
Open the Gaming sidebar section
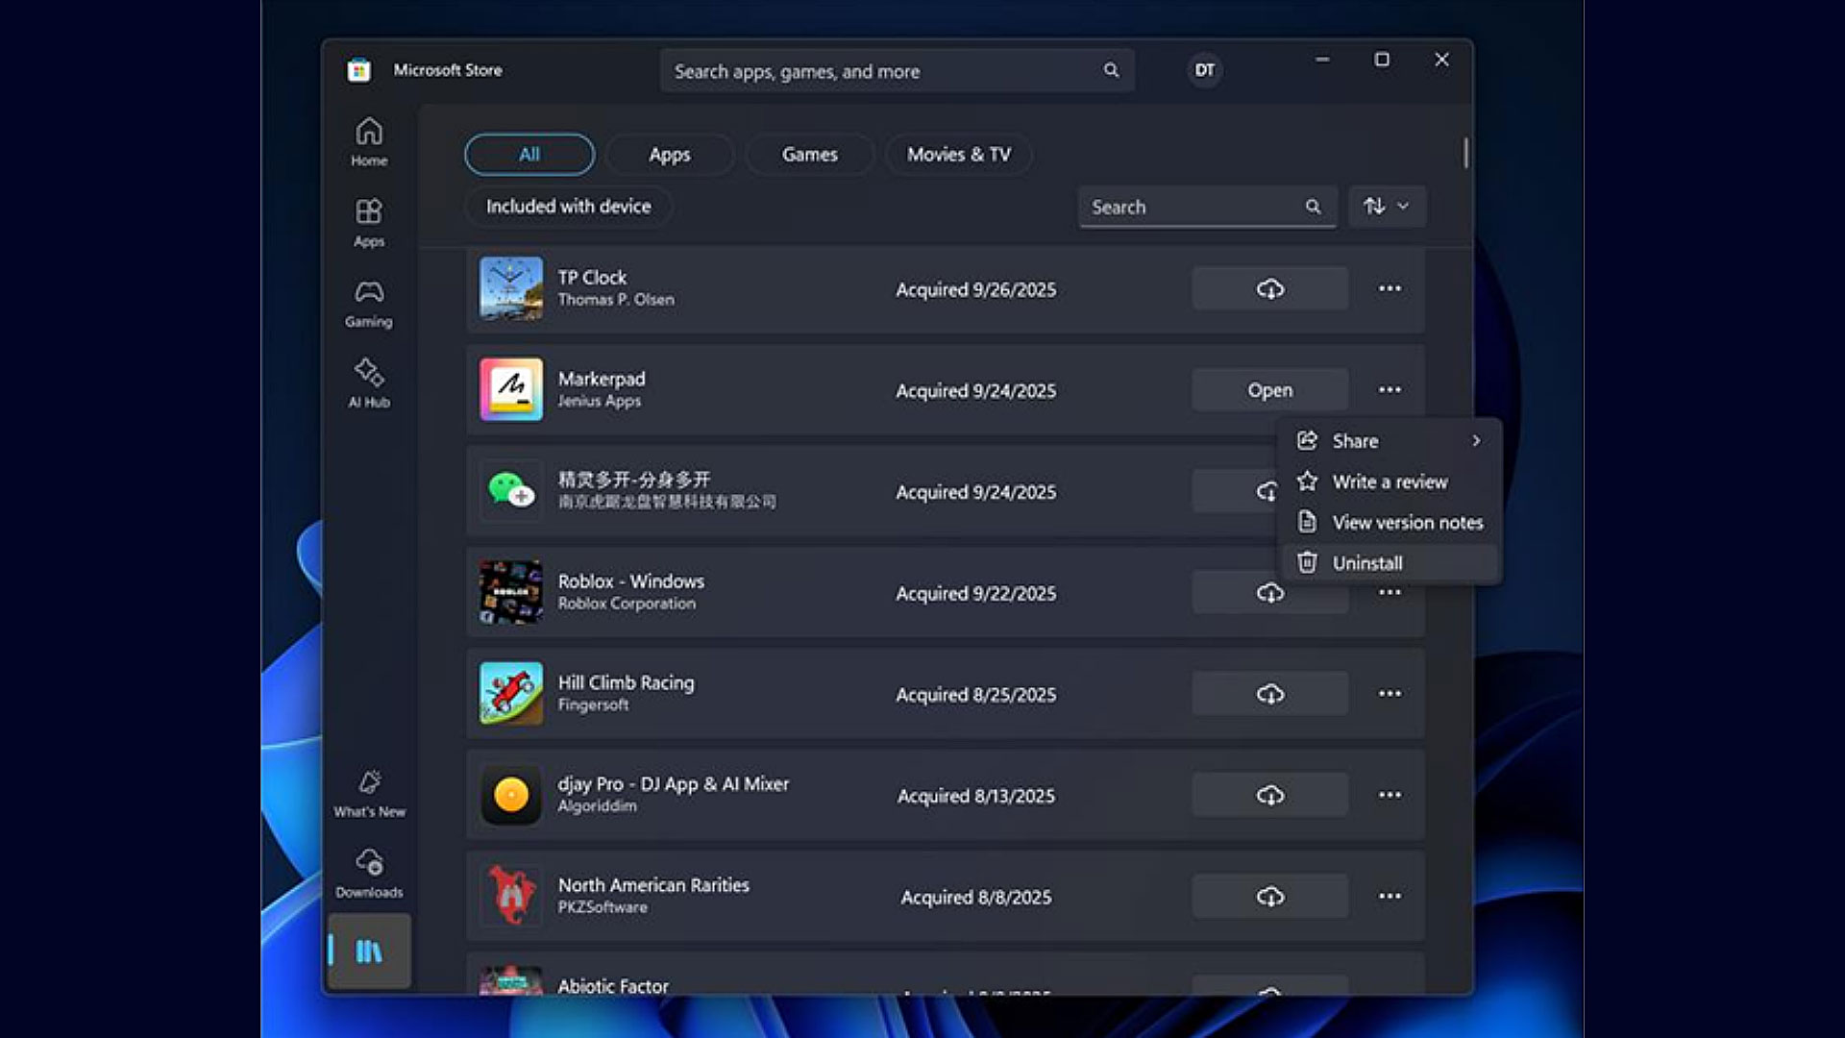369,303
